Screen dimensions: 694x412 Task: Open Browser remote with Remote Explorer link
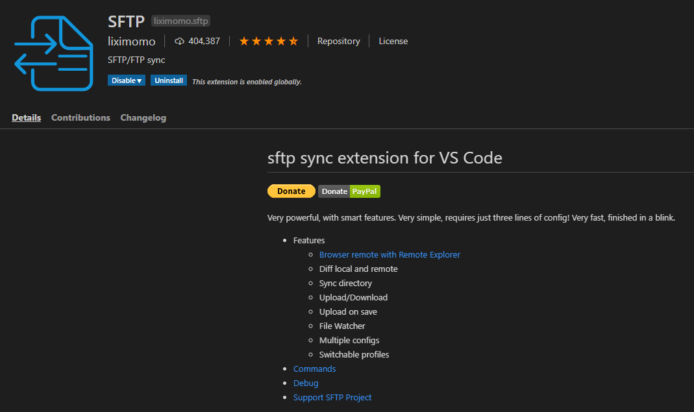pyautogui.click(x=390, y=254)
